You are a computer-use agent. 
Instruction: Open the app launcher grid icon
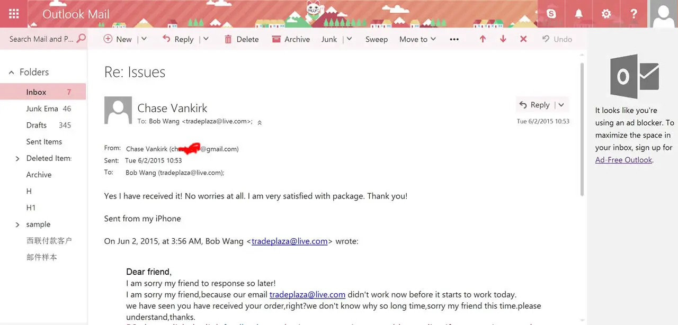point(14,14)
